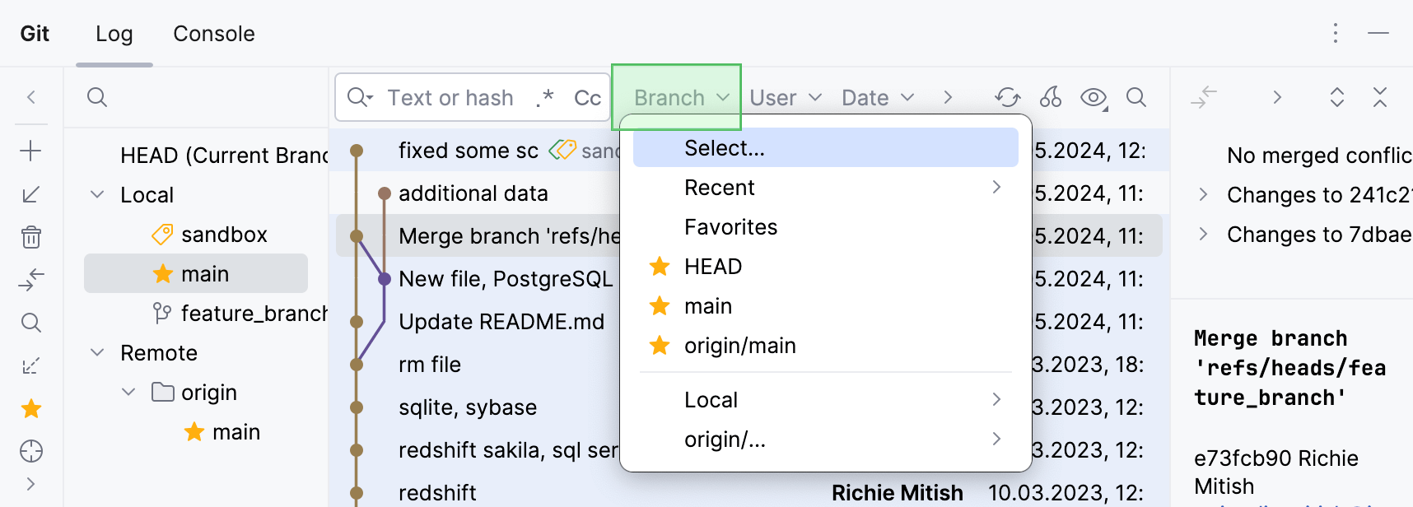Select origin/main in Favorites list

point(739,346)
